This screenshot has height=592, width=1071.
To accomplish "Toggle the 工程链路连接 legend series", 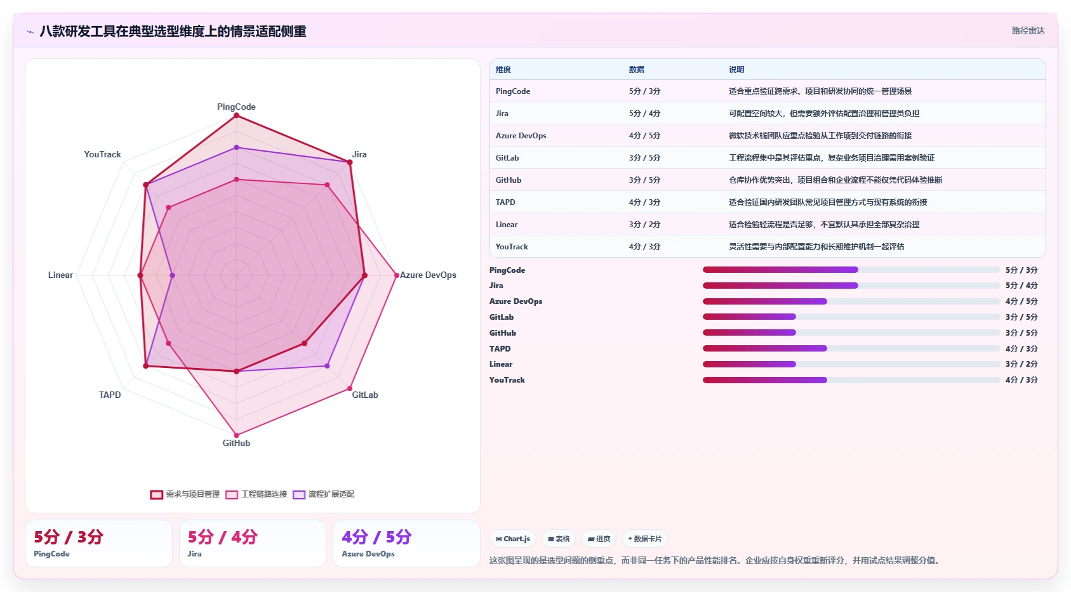I will tap(256, 494).
